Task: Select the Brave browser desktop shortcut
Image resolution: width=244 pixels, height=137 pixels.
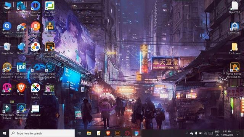Action: point(21,89)
